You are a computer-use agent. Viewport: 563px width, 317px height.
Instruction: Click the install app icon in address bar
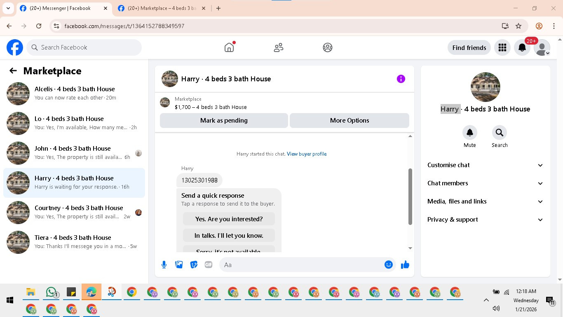click(x=505, y=26)
